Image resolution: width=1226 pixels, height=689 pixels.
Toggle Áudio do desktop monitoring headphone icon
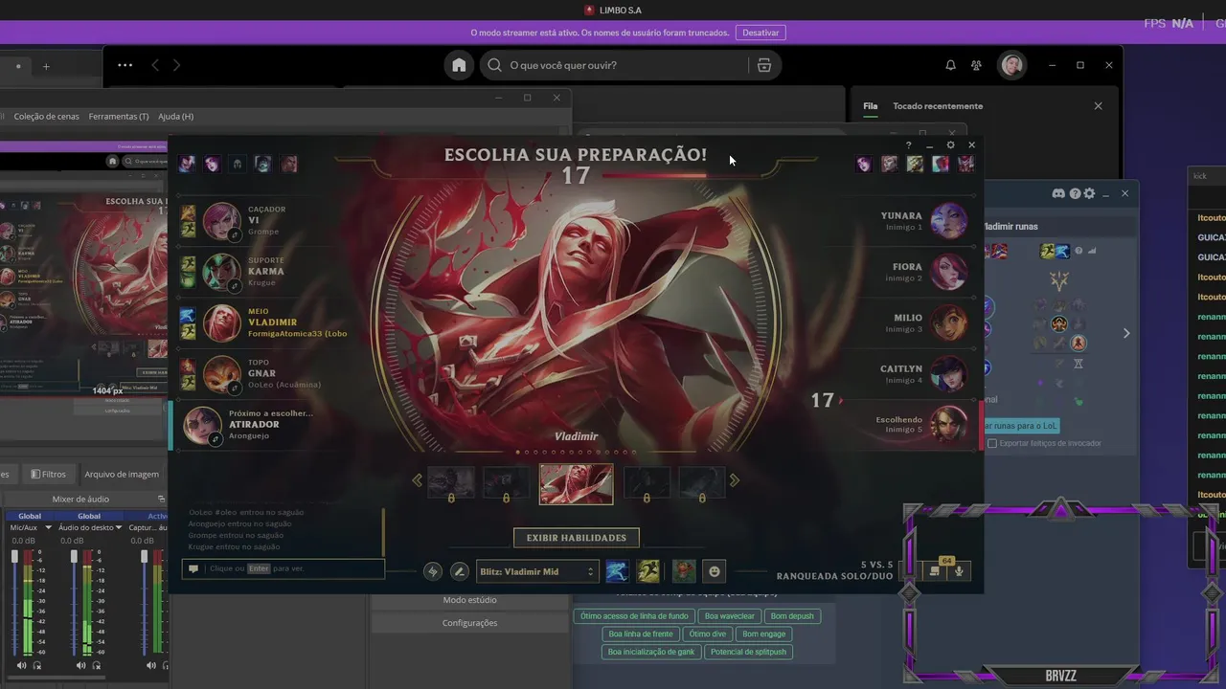point(97,665)
